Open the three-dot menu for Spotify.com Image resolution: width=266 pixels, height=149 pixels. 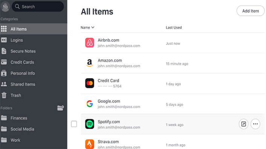click(255, 124)
